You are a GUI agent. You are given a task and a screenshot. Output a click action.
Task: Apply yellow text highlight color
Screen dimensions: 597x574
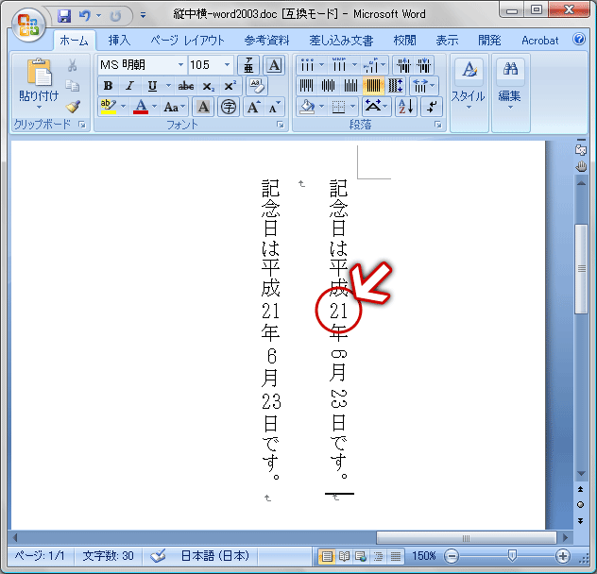[109, 107]
